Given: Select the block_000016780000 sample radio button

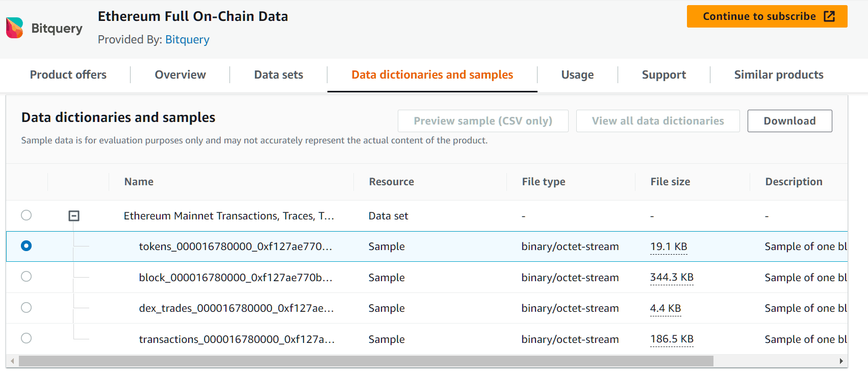Looking at the screenshot, I should click(27, 277).
